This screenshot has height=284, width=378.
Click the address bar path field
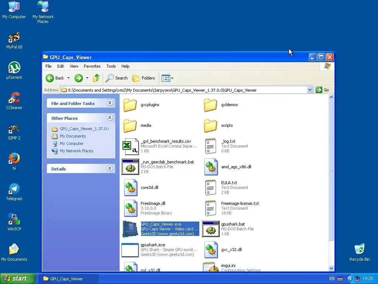184,90
